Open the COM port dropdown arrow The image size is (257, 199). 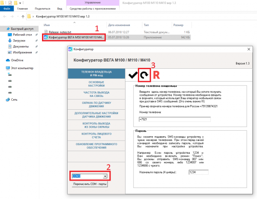[x=105, y=176]
